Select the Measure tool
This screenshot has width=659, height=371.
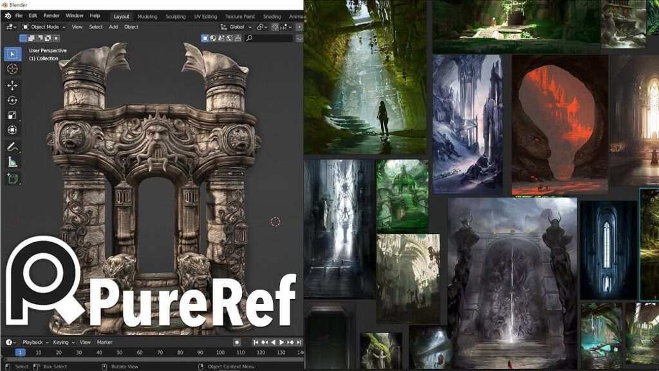pyautogui.click(x=12, y=162)
